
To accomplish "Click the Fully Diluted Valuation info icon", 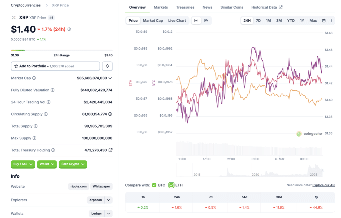I will coord(53,90).
